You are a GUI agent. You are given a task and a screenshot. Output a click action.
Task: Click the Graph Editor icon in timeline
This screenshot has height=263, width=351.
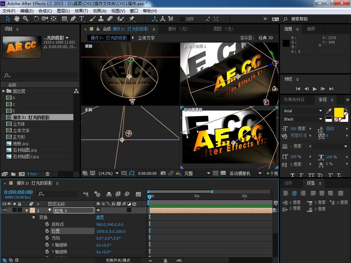point(138,194)
